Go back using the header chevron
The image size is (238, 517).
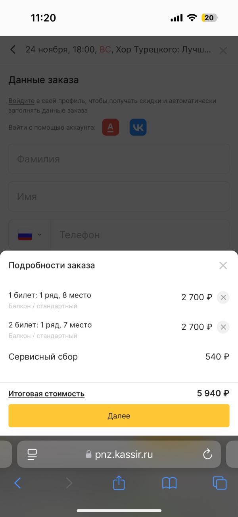13,50
